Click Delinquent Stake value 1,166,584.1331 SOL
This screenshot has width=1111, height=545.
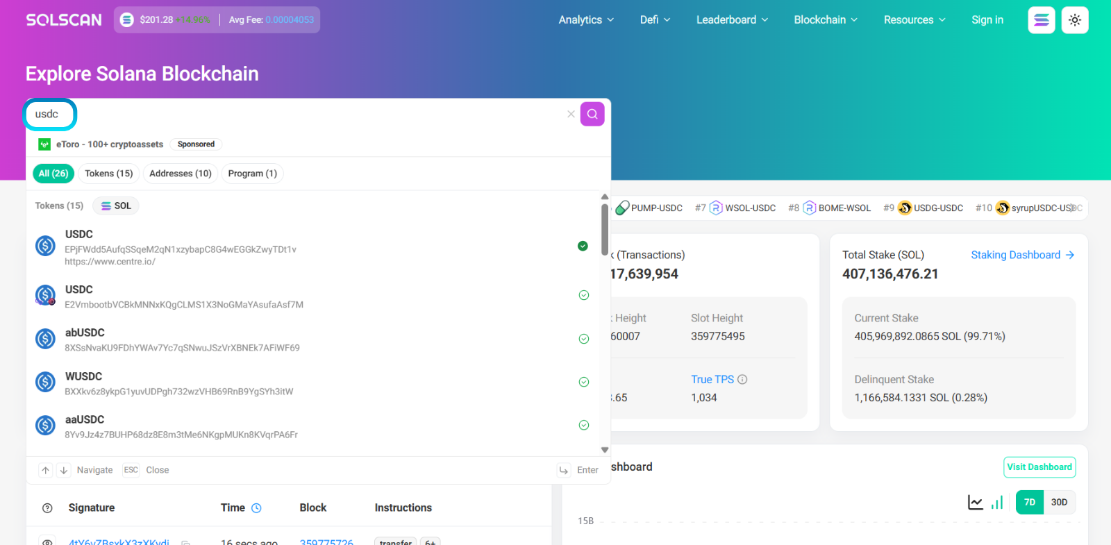[x=921, y=398]
